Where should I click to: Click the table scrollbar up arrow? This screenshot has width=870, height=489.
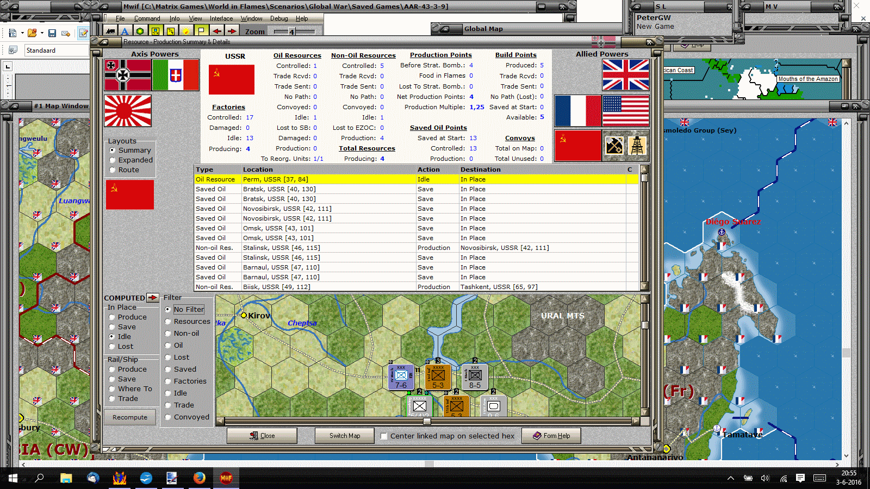click(644, 169)
